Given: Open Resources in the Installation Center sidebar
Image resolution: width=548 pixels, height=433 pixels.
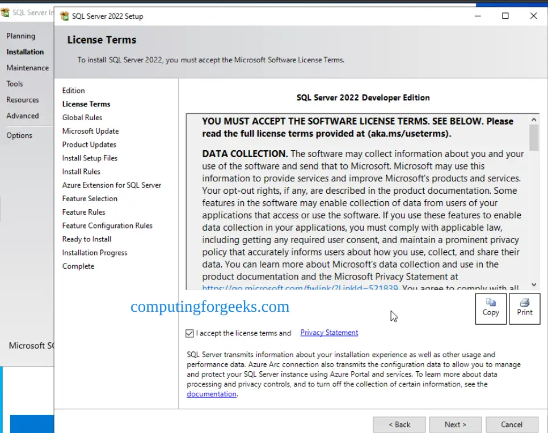Looking at the screenshot, I should point(23,100).
